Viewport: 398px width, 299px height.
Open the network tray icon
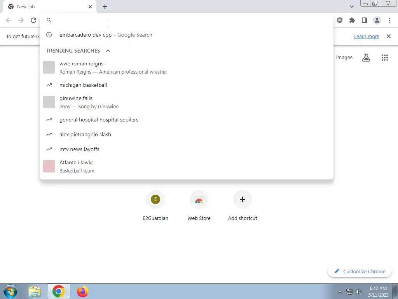point(349,292)
